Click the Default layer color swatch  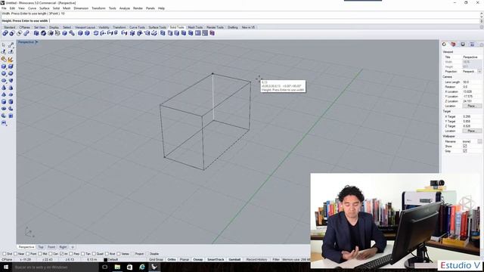click(105, 260)
